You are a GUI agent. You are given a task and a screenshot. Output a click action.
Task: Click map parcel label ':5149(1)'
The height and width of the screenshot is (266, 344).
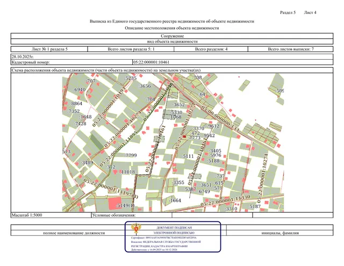click(x=125, y=206)
